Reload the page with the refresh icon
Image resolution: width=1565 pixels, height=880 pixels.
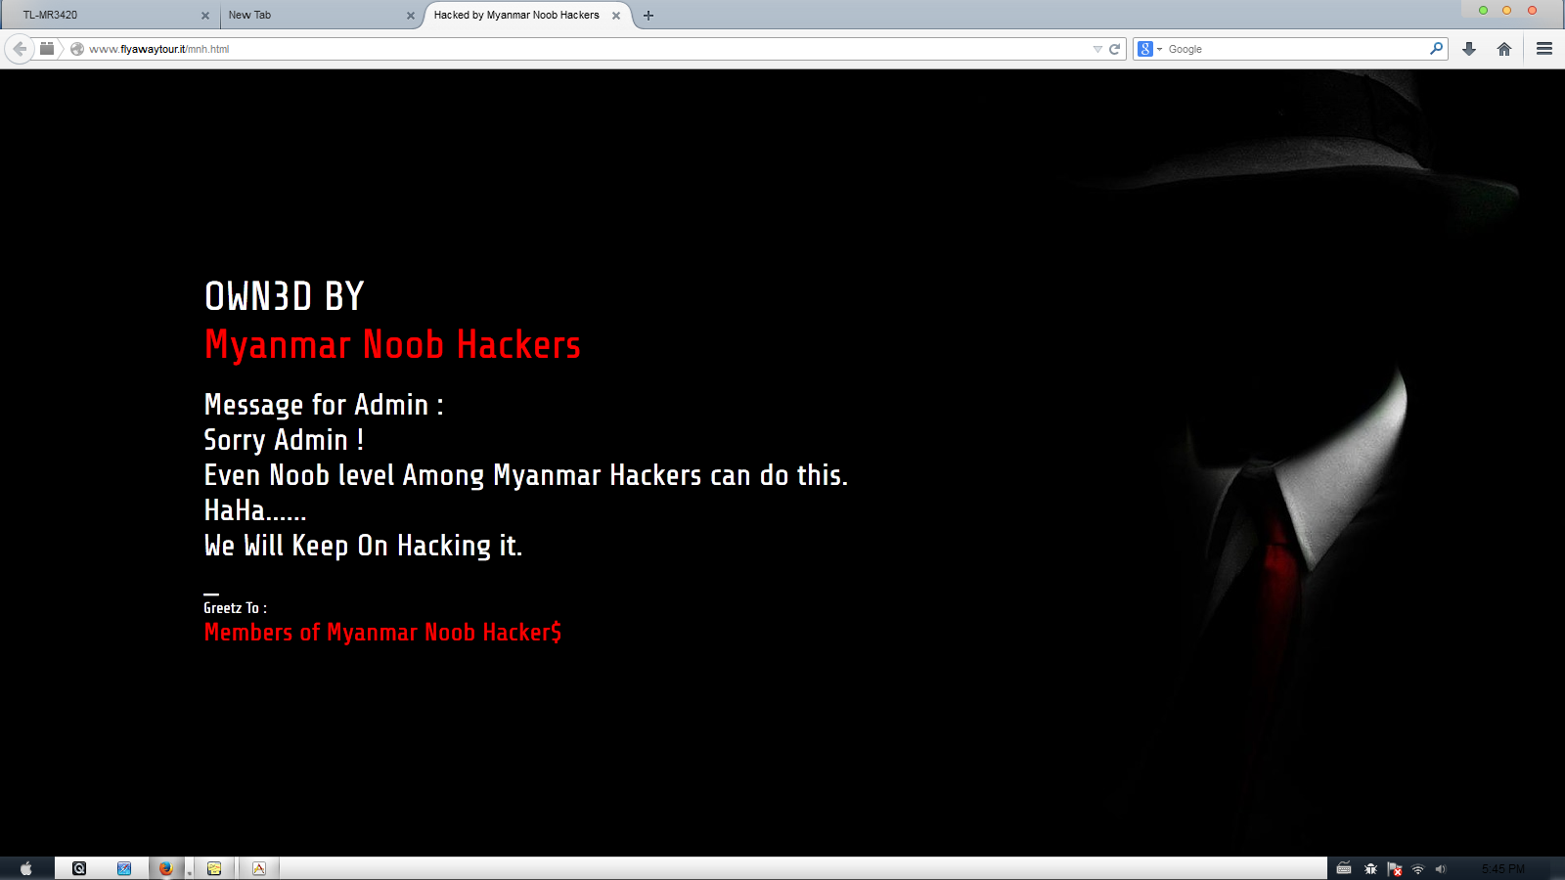click(1114, 49)
